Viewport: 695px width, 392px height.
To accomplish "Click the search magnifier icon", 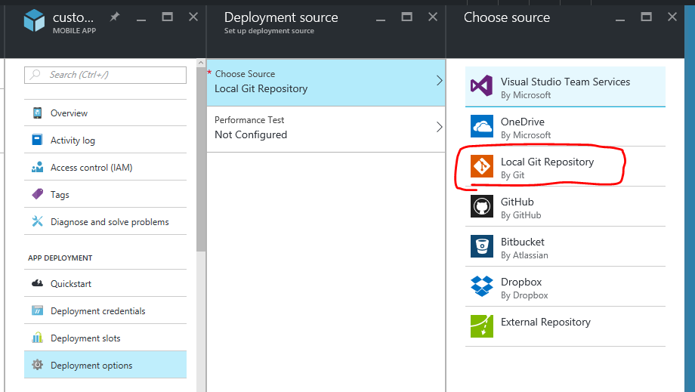I will click(35, 75).
